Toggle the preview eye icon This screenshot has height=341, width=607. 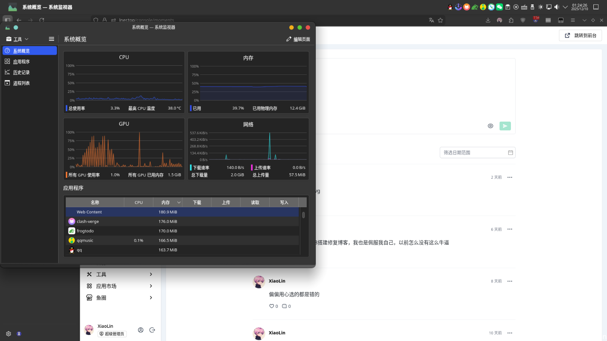tap(490, 126)
